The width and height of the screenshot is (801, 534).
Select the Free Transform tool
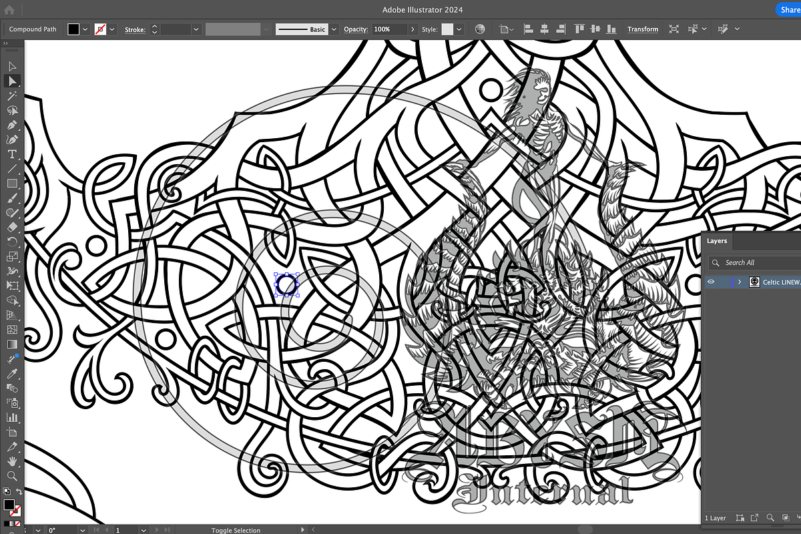[12, 286]
